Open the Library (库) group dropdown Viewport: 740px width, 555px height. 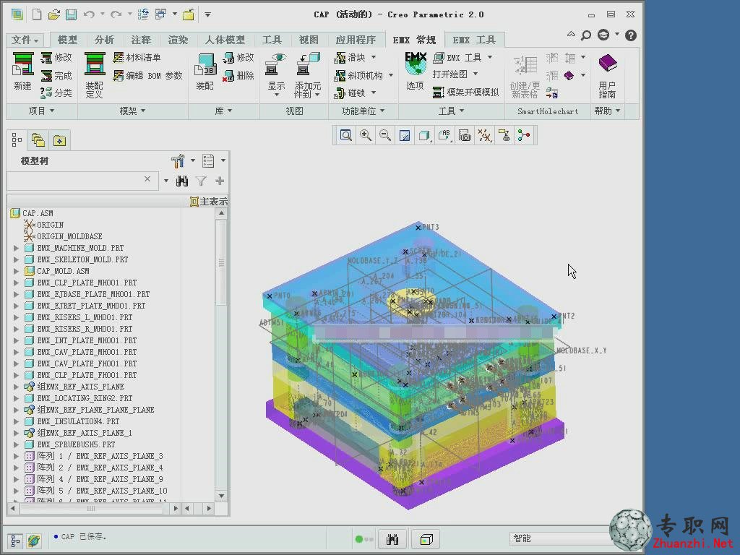tap(224, 111)
